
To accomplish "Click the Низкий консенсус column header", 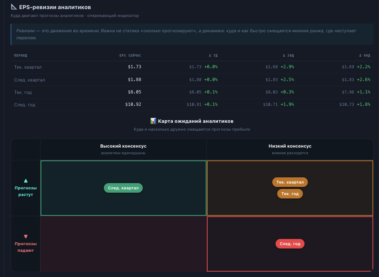I will [290, 149].
